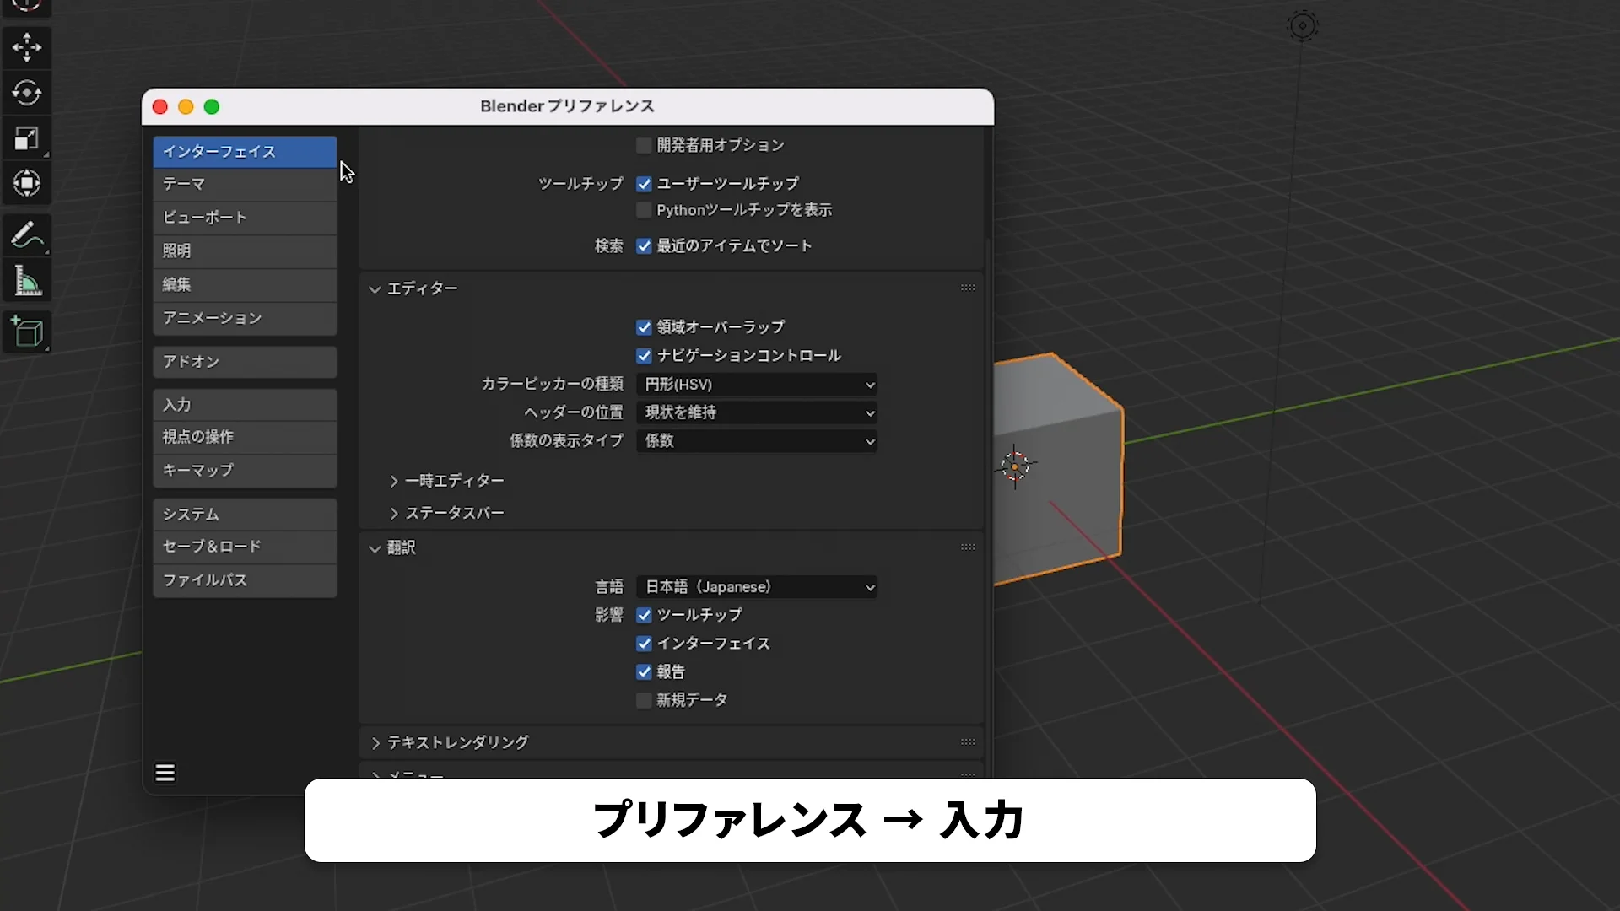Click the 係数の表示タイプ selector
This screenshot has width=1620, height=911.
pyautogui.click(x=757, y=440)
